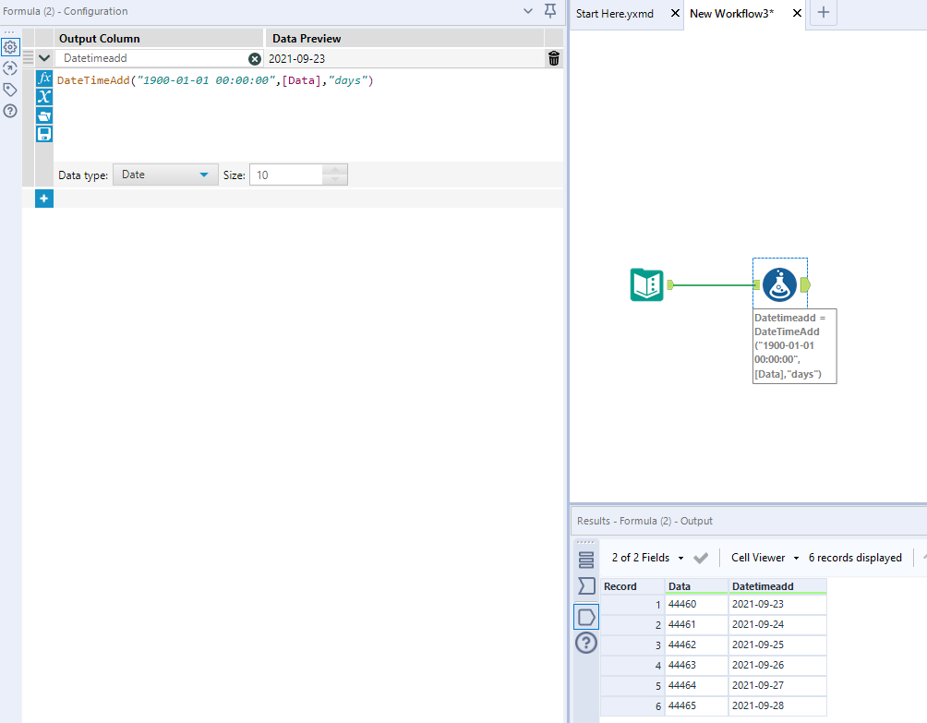The image size is (927, 723).
Task: Click the Input Data tool on the canvas
Action: point(646,285)
